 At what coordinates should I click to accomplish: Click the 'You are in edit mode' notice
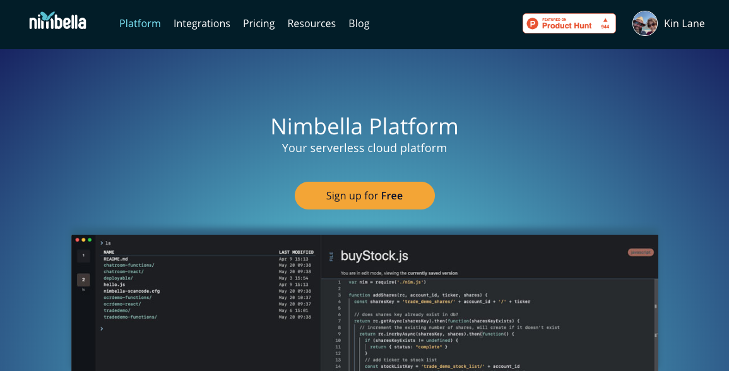[399, 273]
